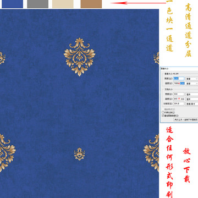
Task: Click the small gold damask motif
Action: [x=79, y=154]
